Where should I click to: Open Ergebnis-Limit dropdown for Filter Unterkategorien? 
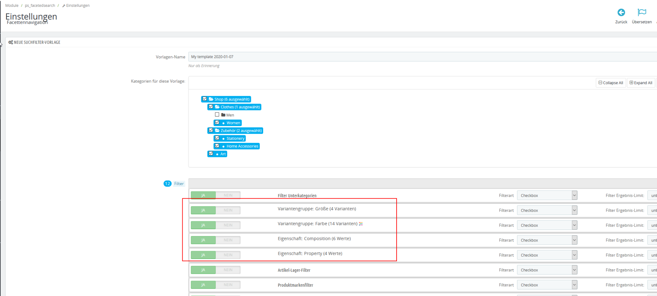(x=652, y=195)
